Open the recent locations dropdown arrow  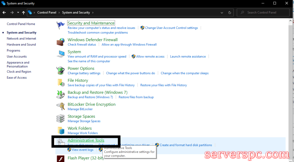(18, 13)
